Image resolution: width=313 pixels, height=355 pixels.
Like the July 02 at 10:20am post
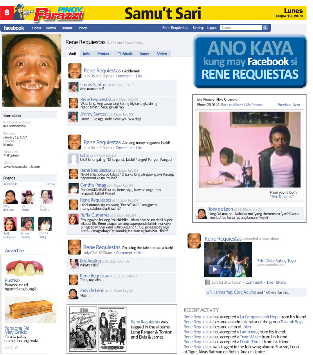tap(139, 253)
